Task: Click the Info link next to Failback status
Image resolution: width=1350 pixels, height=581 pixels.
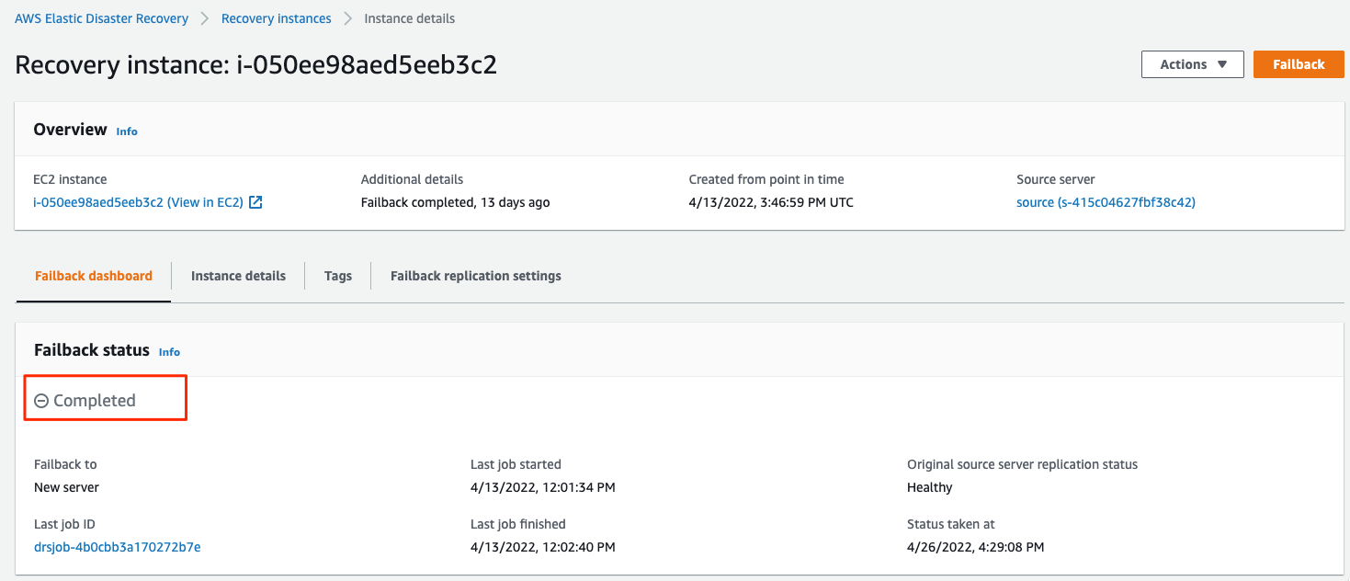Action: (x=169, y=352)
